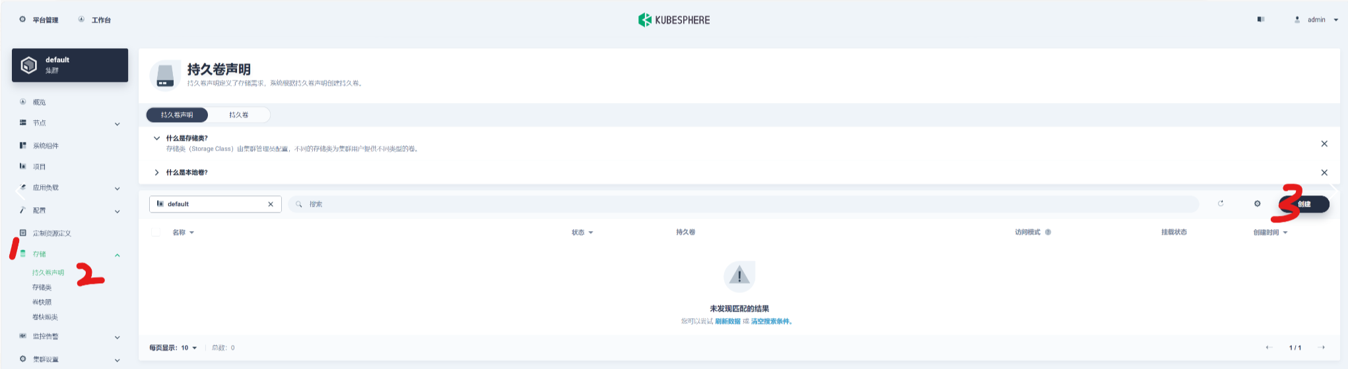Screen dimensions: 1348x369
Task: Open 卷快照 in the sidebar
Action: point(42,302)
